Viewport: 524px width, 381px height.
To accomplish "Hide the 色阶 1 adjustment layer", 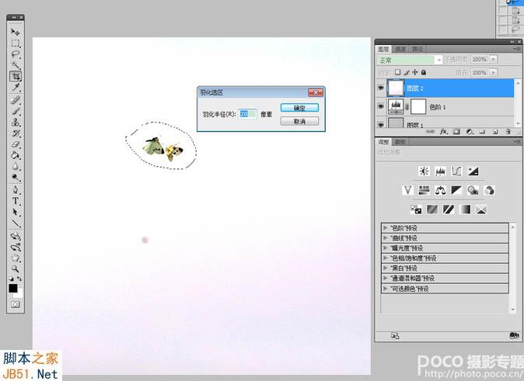I will click(x=381, y=106).
